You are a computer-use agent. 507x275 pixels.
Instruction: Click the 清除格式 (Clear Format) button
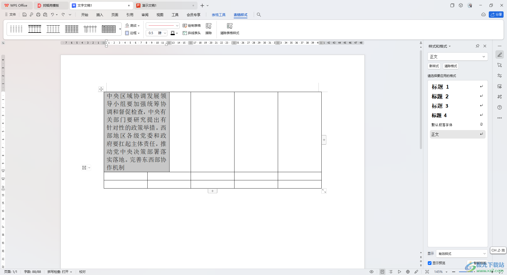tap(451, 66)
